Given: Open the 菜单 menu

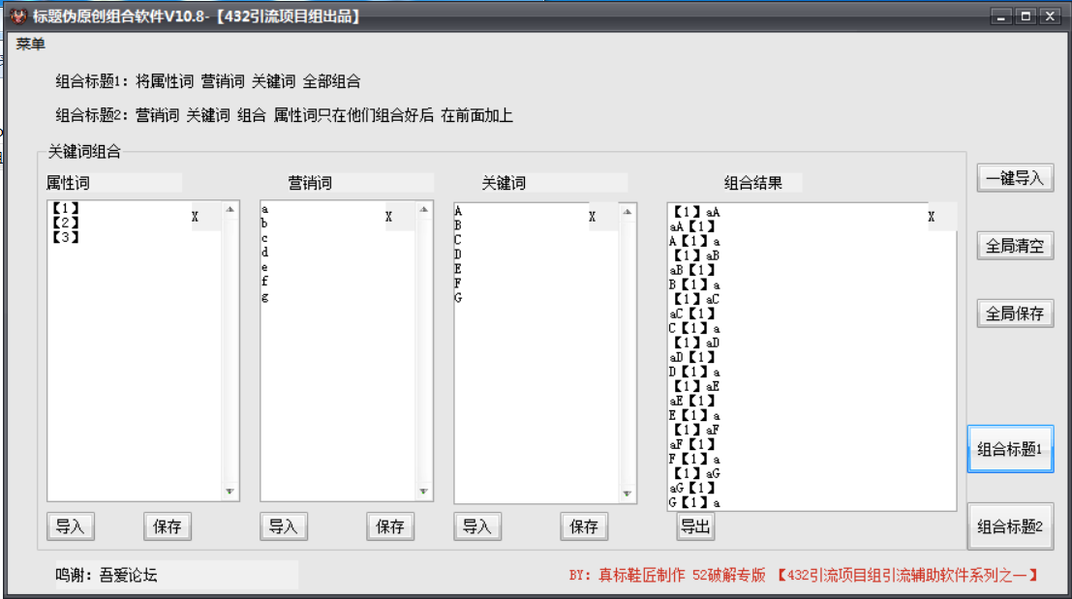Looking at the screenshot, I should (31, 45).
